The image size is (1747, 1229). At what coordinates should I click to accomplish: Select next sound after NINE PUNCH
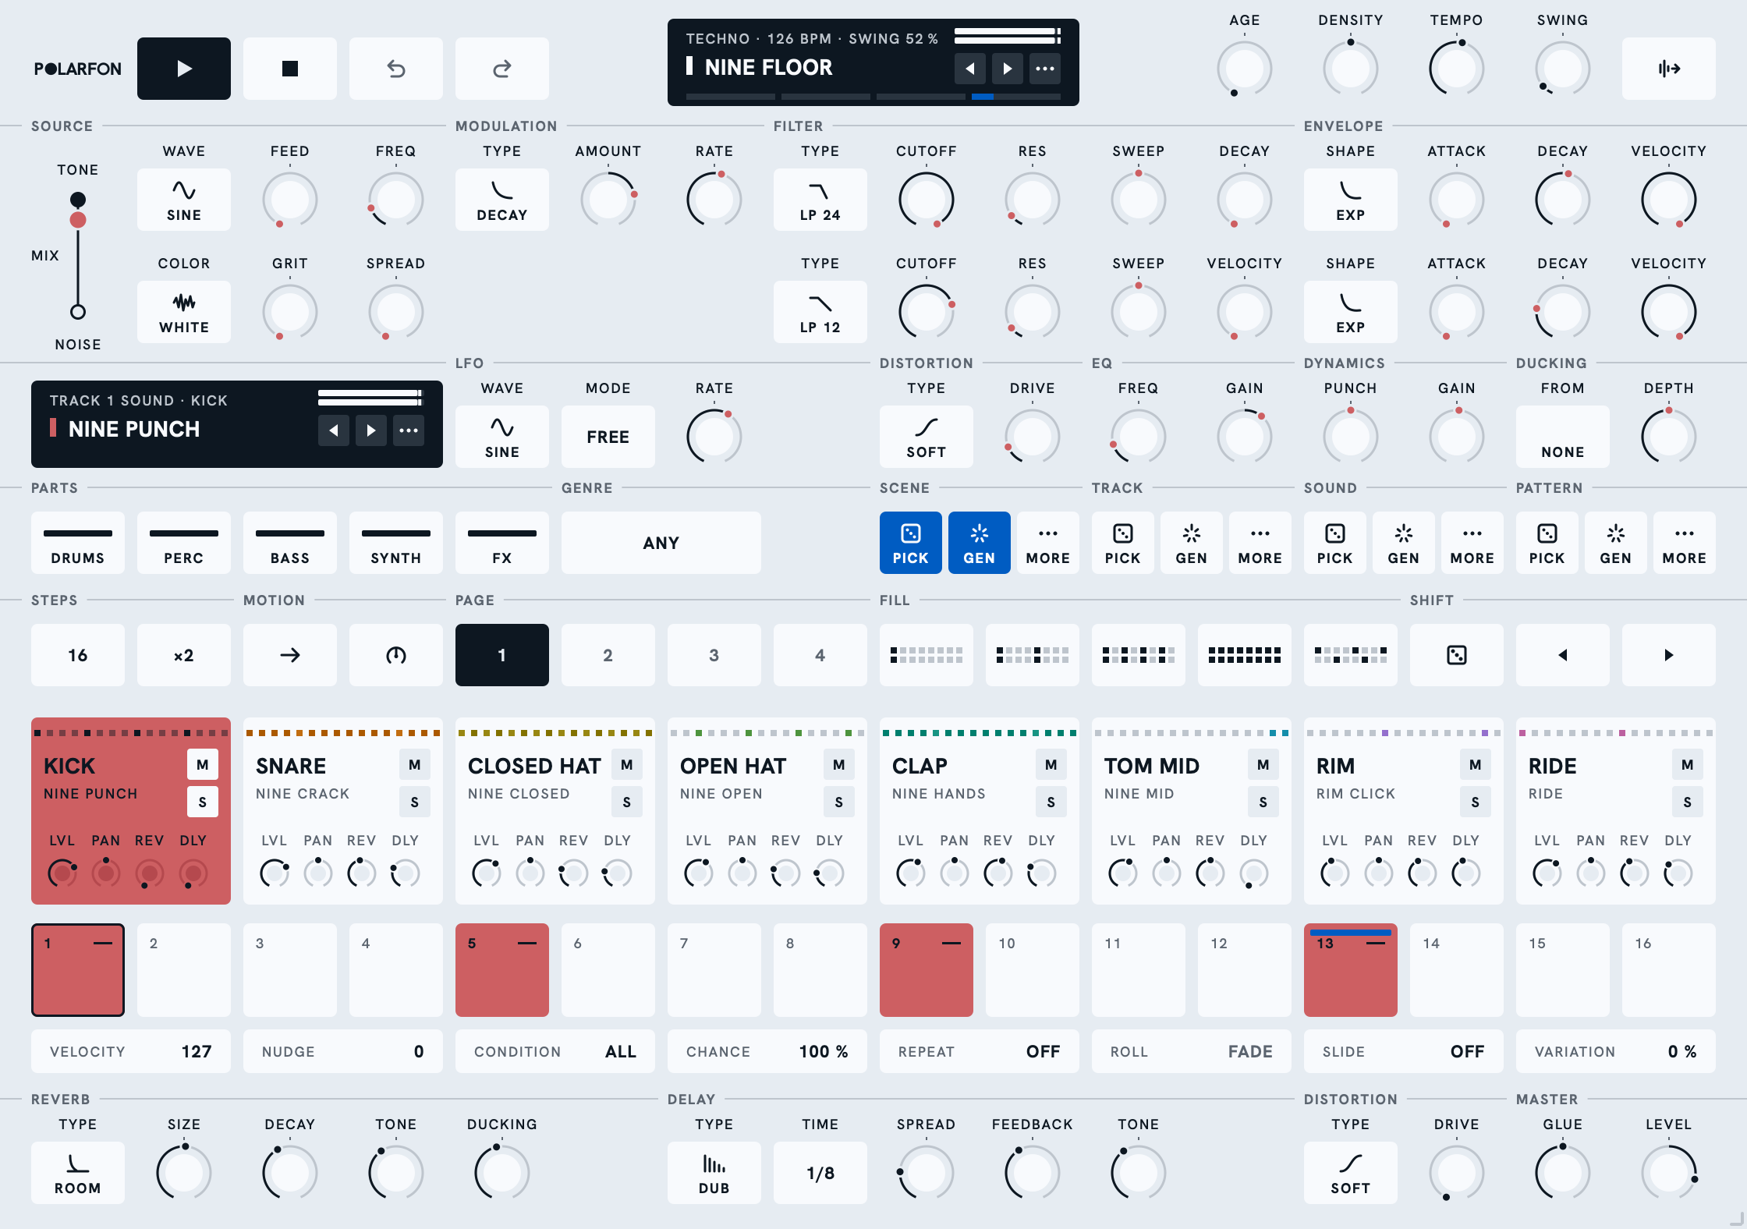(x=371, y=430)
